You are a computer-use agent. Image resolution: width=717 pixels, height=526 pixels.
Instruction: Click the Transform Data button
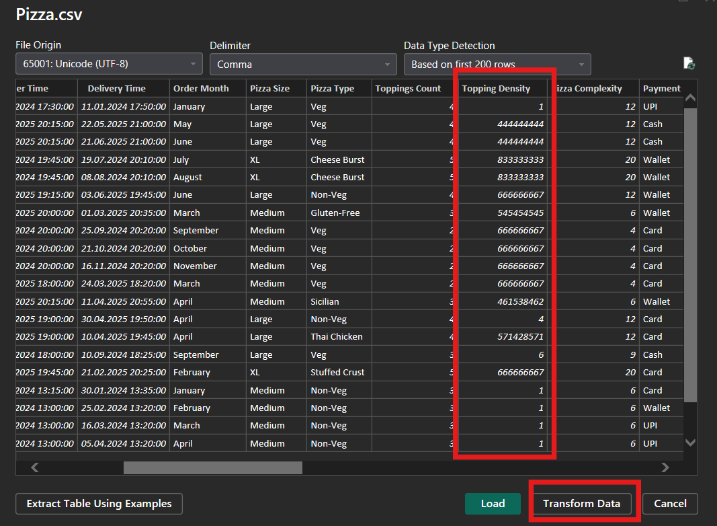(x=581, y=504)
